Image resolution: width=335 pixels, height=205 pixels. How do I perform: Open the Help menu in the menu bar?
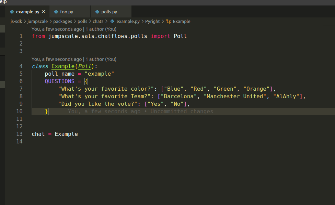(x=3, y=2)
